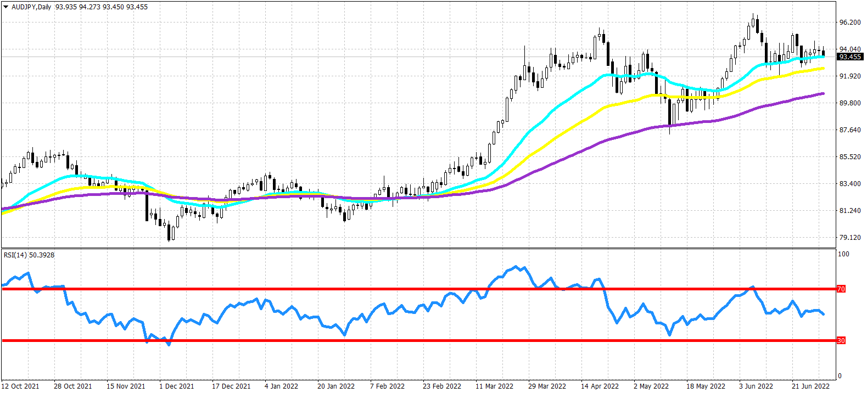Click the current price tag 93.455
Image resolution: width=867 pixels, height=393 pixels.
pyautogui.click(x=849, y=57)
